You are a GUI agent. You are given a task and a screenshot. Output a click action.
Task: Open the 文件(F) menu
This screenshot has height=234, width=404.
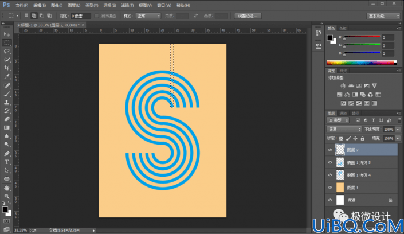point(22,5)
